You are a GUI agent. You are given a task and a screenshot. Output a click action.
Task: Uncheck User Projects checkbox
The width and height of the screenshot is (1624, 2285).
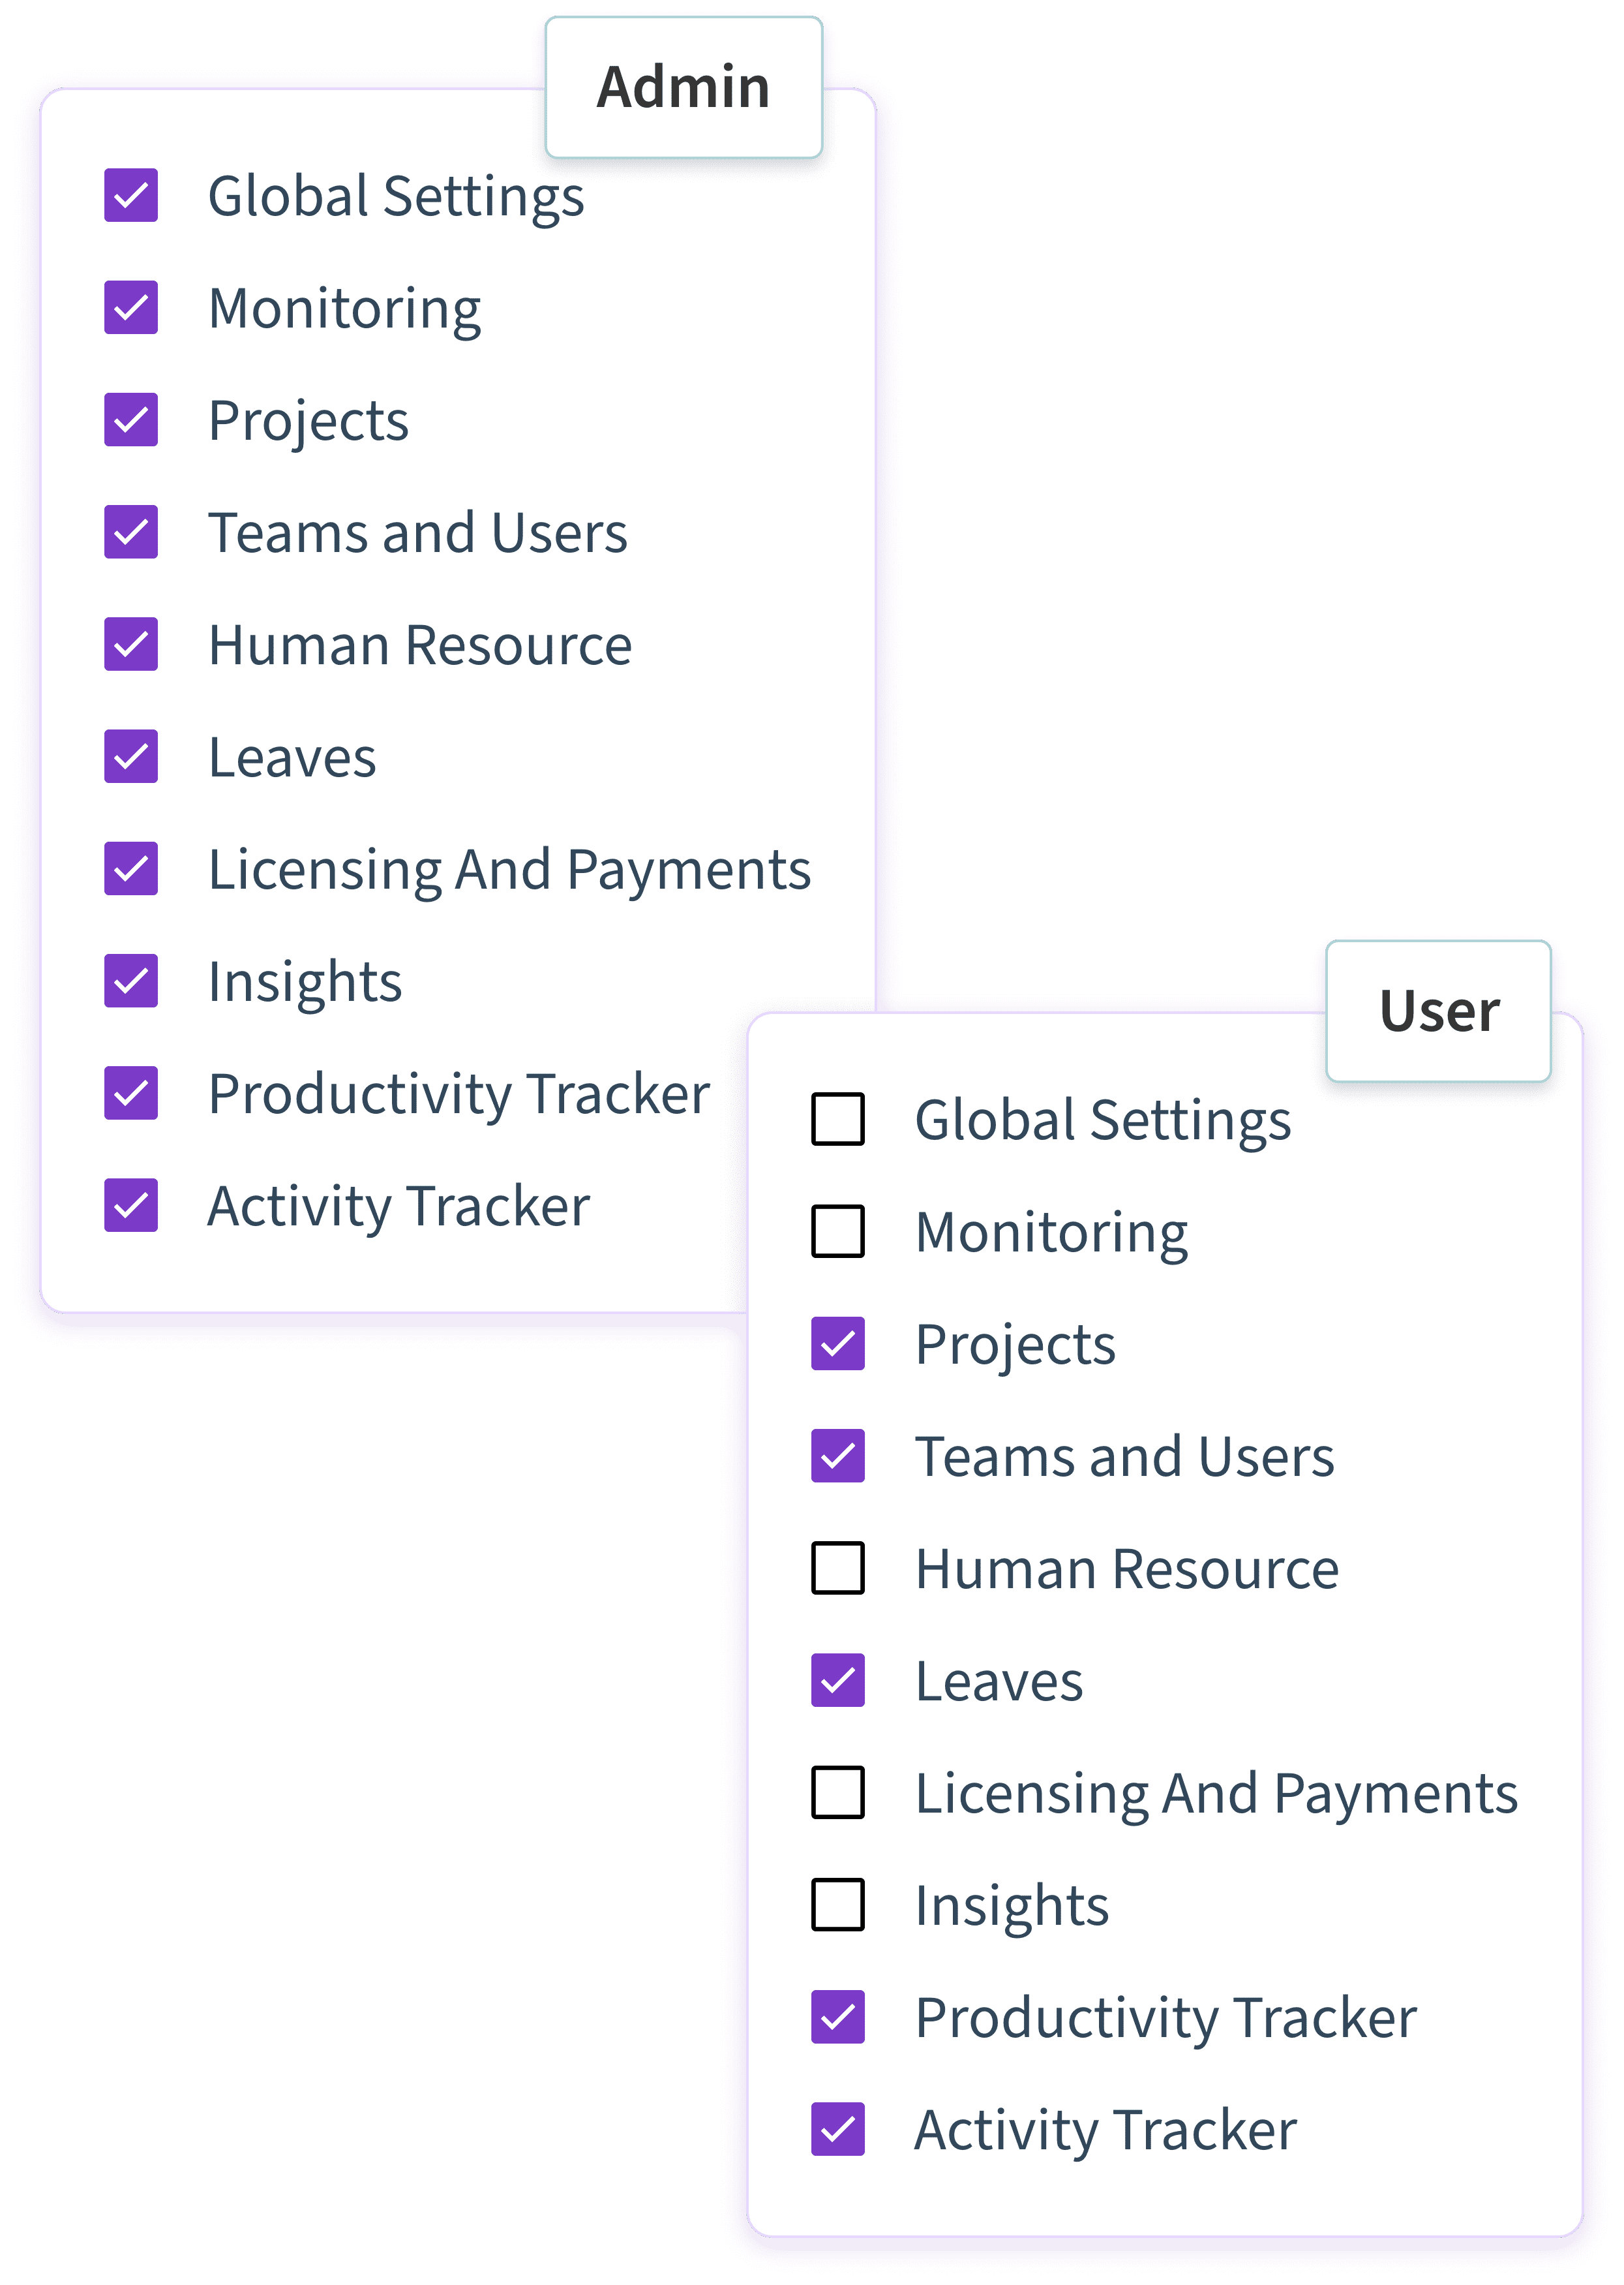[x=838, y=1343]
